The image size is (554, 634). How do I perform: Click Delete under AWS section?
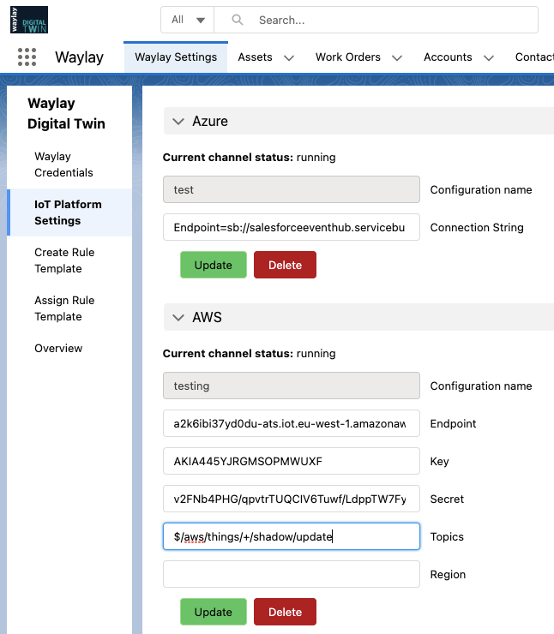pos(285,612)
